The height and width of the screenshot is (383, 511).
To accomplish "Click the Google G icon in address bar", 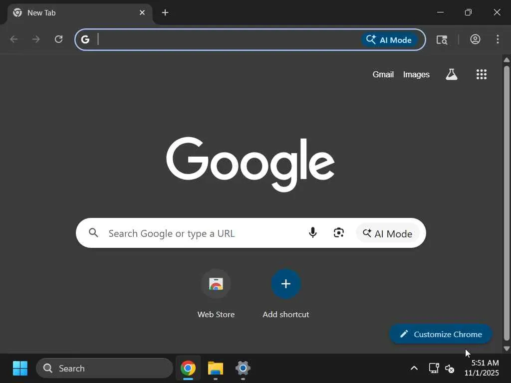I will pyautogui.click(x=85, y=39).
